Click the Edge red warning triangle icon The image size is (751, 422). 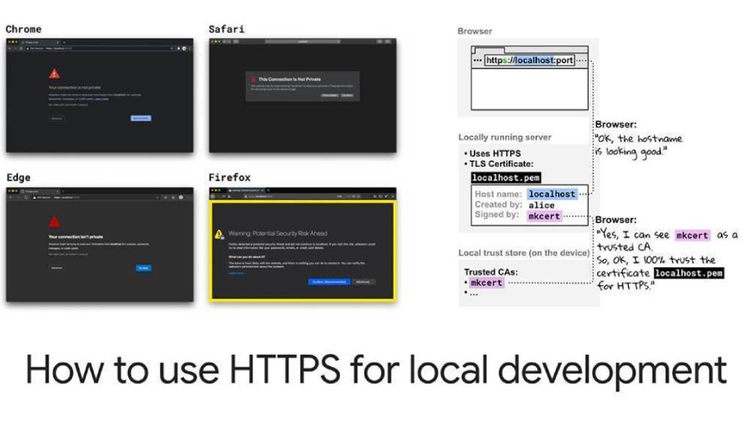point(54,222)
